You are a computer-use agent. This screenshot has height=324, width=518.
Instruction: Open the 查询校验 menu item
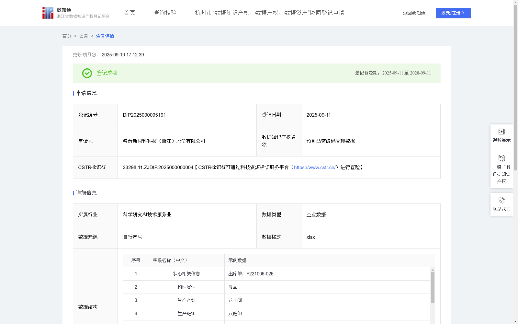point(165,13)
